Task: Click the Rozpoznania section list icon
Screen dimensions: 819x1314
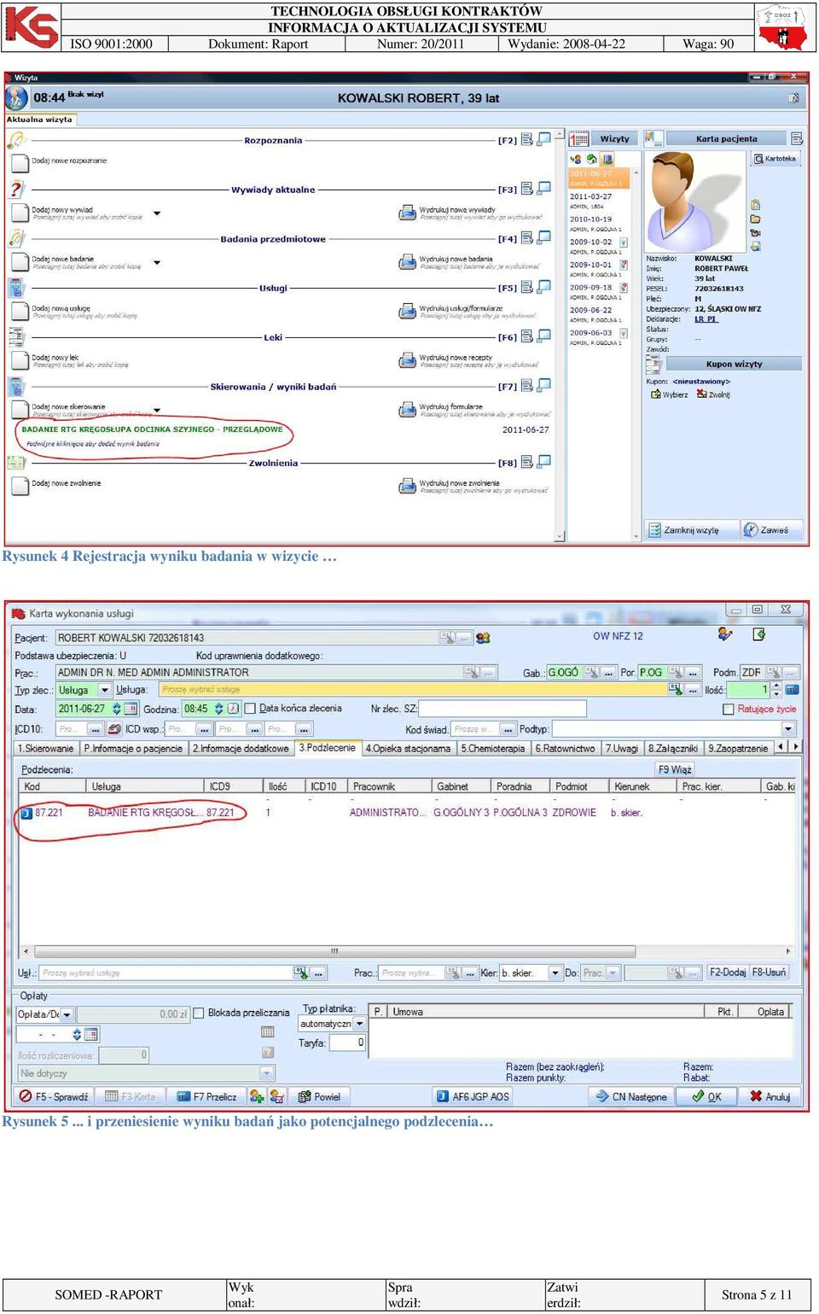Action: 527,139
